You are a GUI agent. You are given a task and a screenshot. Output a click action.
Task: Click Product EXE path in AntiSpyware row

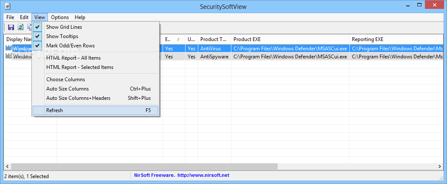coord(290,57)
